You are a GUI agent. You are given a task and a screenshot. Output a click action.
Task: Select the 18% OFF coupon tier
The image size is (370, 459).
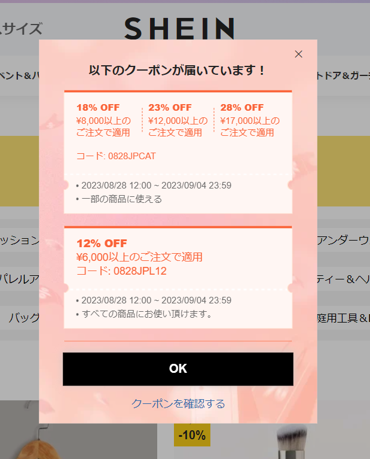point(98,108)
